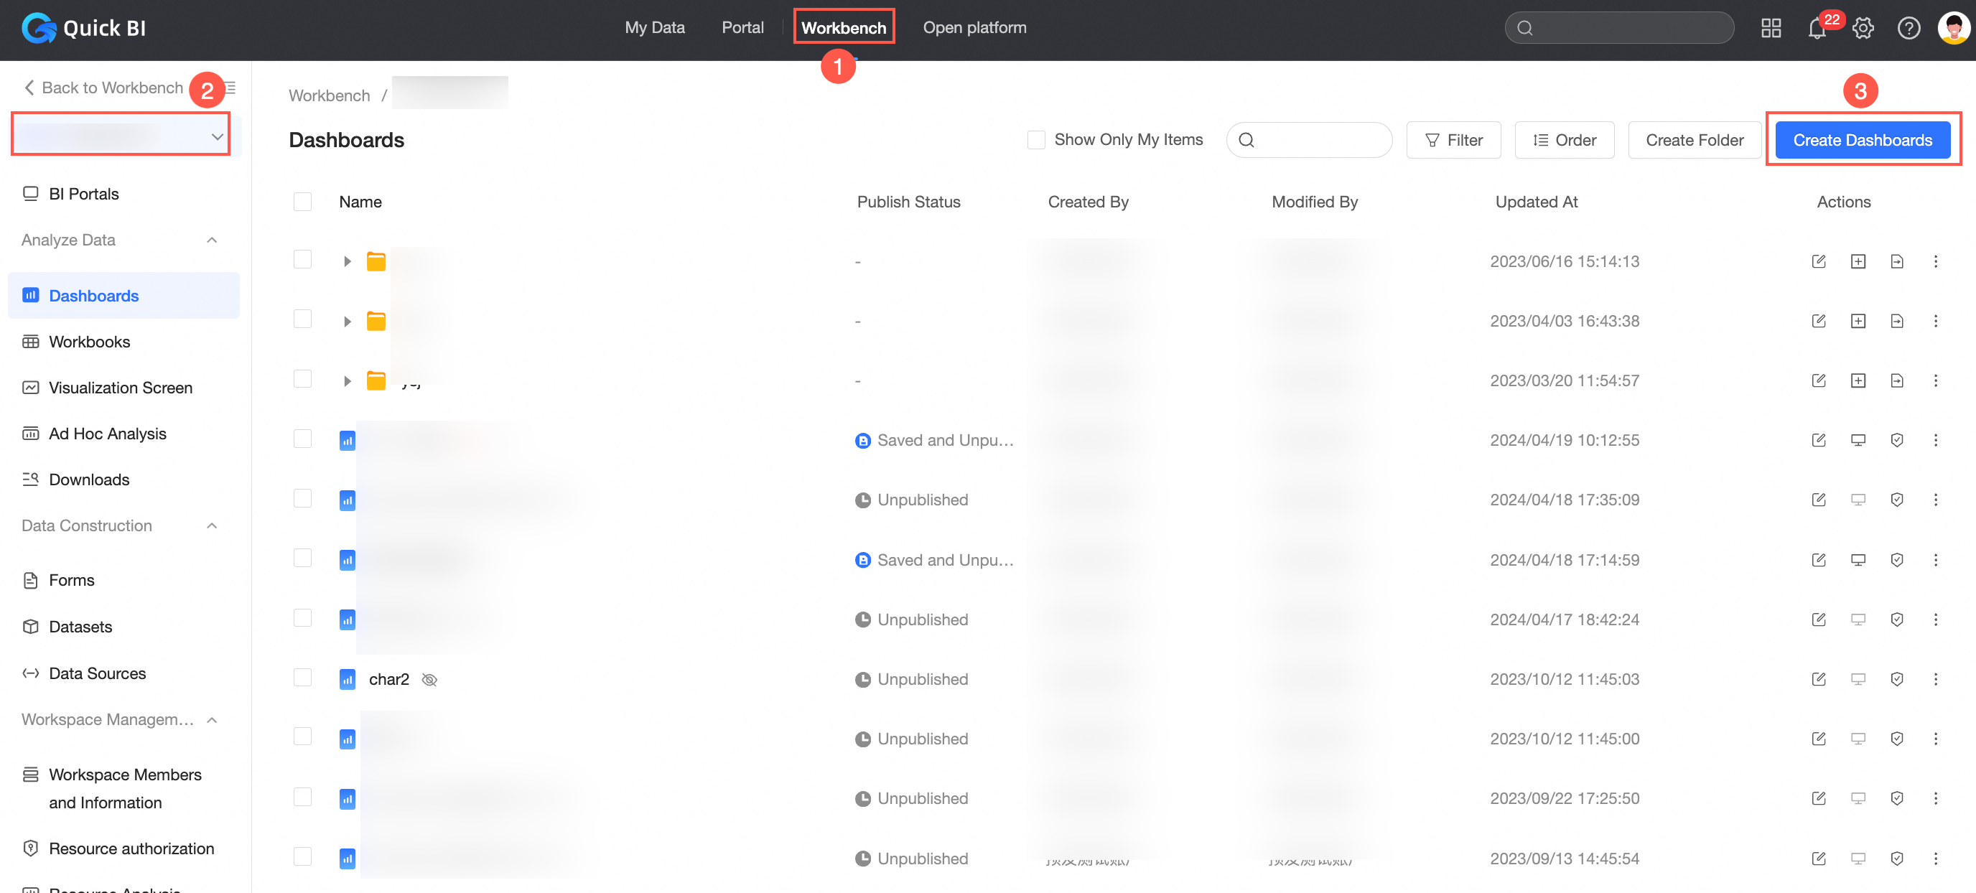Viewport: 1976px width, 893px height.
Task: Click the Create Dashboards button
Action: 1862,141
